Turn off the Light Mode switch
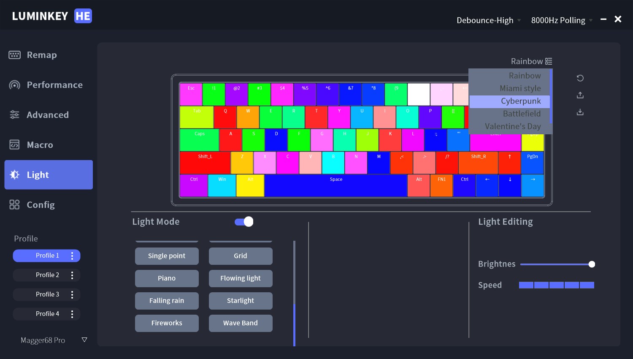633x359 pixels. [244, 222]
